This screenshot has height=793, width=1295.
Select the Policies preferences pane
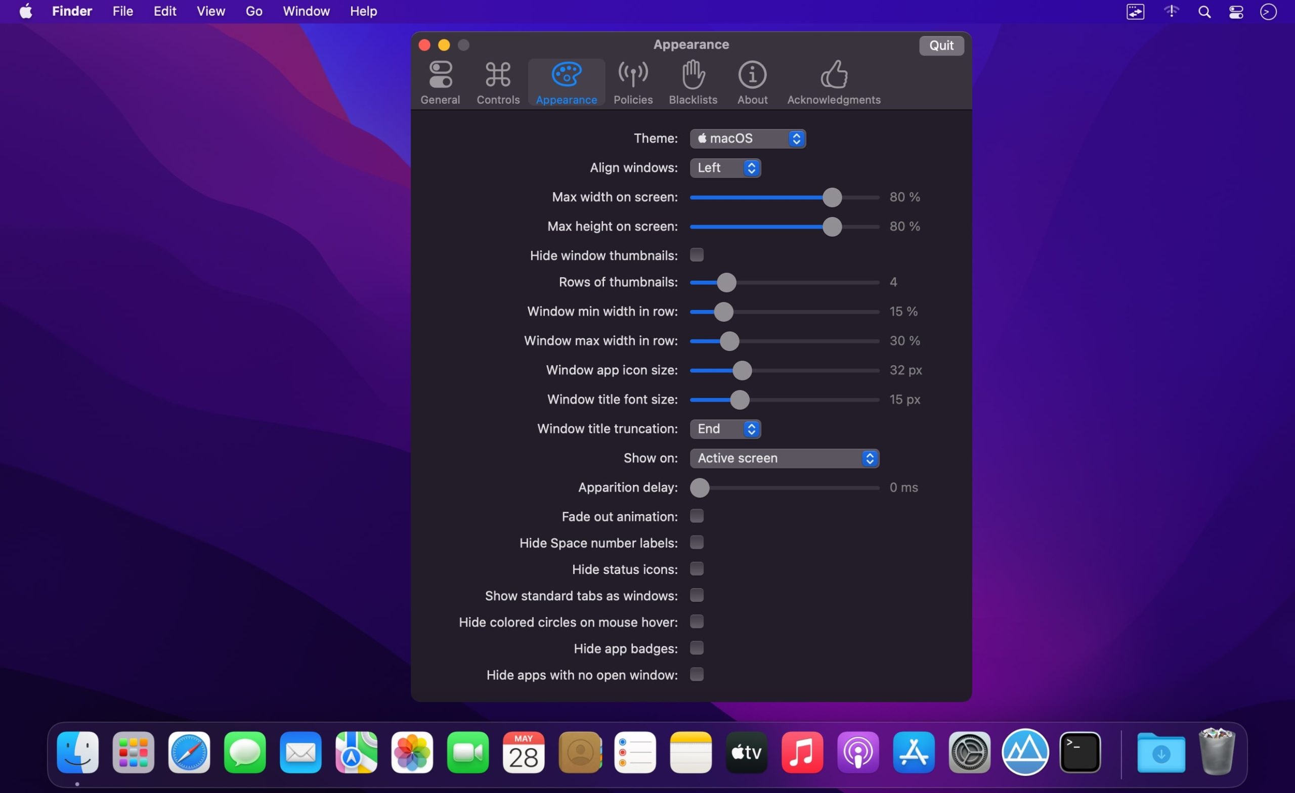[633, 82]
